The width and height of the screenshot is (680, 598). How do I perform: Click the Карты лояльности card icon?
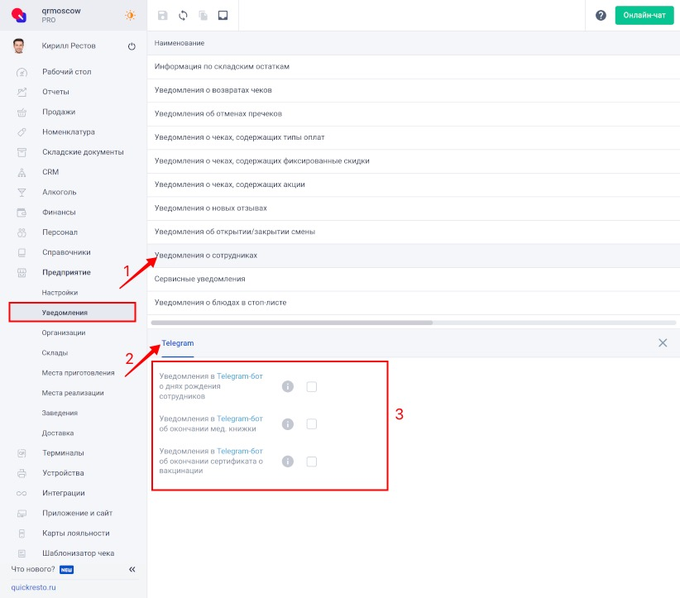coord(22,533)
